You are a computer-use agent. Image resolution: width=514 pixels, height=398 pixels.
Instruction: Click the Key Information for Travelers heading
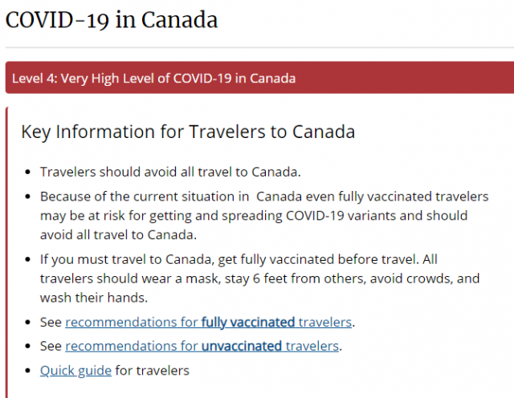(188, 132)
